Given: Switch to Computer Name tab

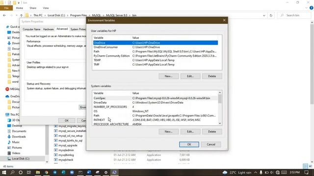Looking at the screenshot, I should 31,29.
